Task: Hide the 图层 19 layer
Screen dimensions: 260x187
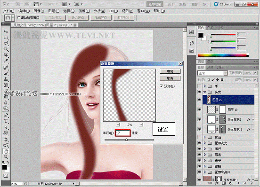Action: point(200,109)
